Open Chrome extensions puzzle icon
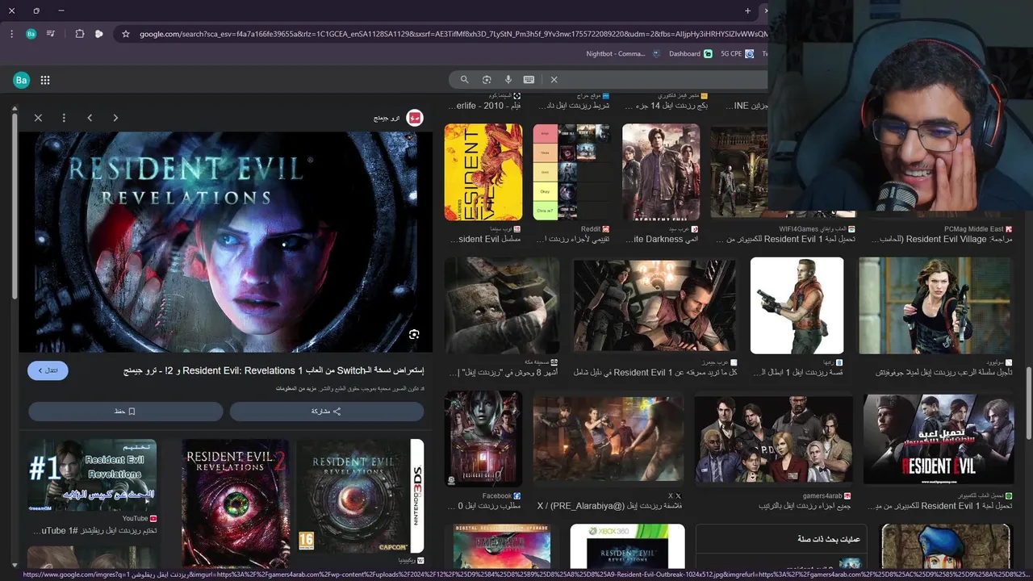Viewport: 1033px width, 581px height. tap(79, 34)
